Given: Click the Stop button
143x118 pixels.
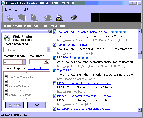Looking at the screenshot, I should (37, 105).
